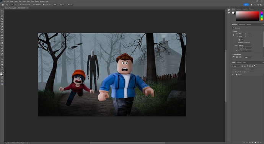Select the Lasso tool
Viewport: 264px width, 144px height.
pyautogui.click(x=2, y=16)
